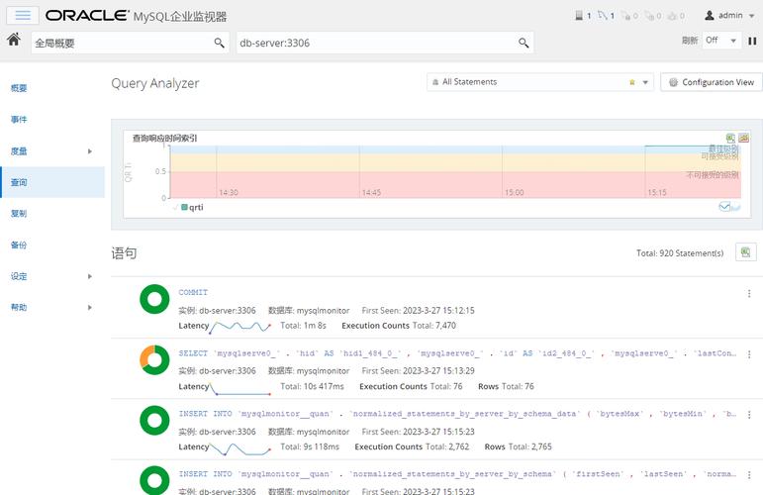Open 复制 in the sidebar
763x495 pixels.
click(19, 213)
